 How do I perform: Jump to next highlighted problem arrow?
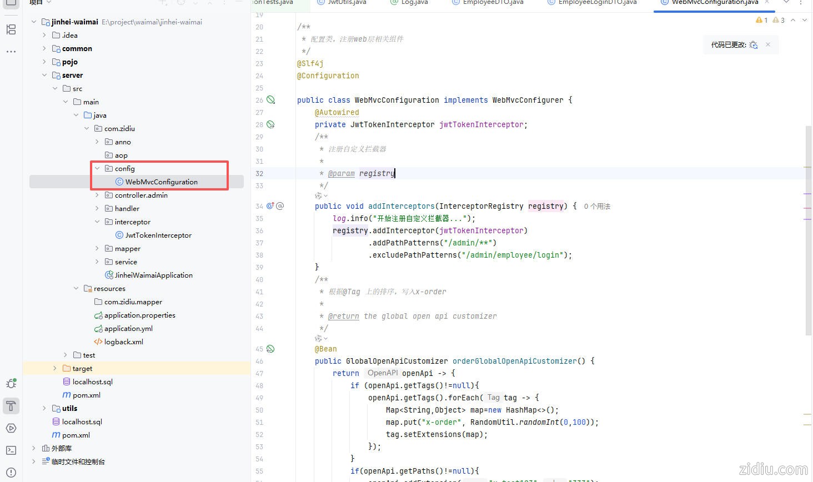click(x=805, y=20)
